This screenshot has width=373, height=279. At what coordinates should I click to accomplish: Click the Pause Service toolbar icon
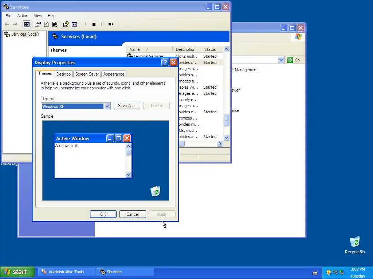[102, 24]
